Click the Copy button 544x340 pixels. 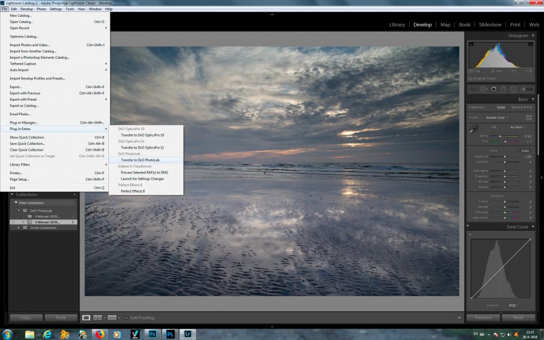(x=26, y=318)
